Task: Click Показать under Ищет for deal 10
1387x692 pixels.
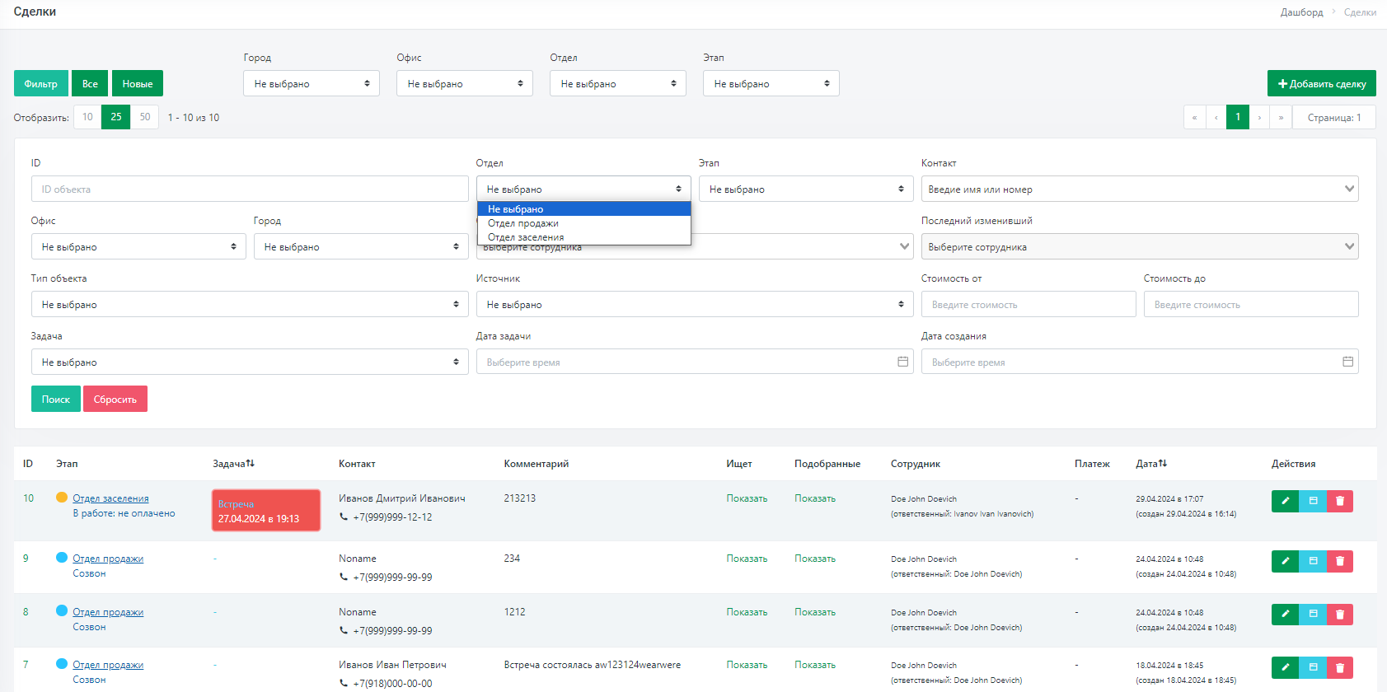Action: [x=747, y=498]
